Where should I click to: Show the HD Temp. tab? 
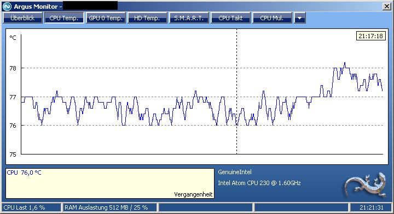147,18
